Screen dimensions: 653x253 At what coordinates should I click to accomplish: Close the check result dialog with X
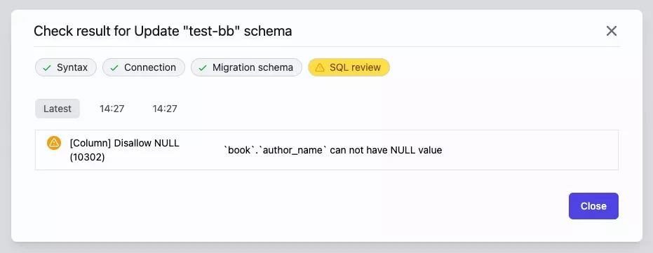611,31
